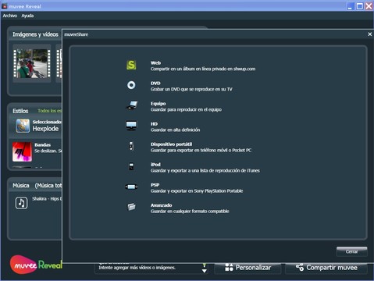Viewport: 374px width, 281px height.
Task: Click the down arrow beside the tip text
Action: click(205, 271)
